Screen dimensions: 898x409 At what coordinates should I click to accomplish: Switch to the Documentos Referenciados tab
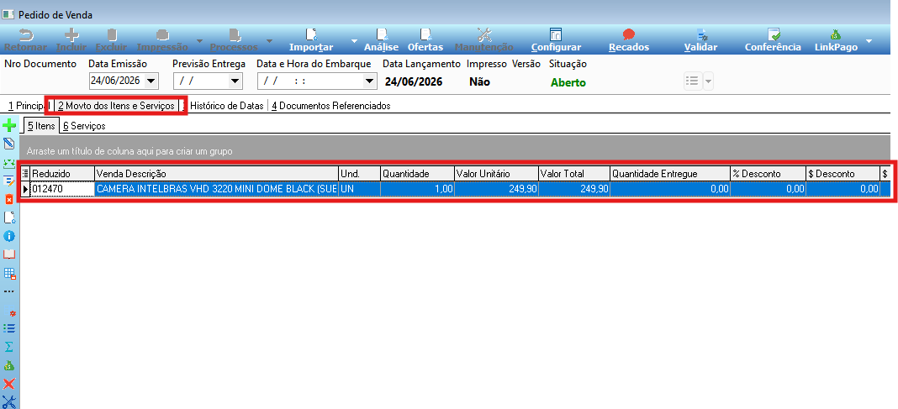331,106
